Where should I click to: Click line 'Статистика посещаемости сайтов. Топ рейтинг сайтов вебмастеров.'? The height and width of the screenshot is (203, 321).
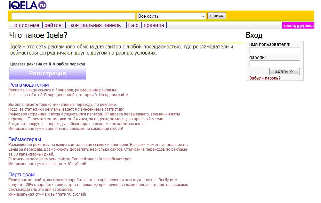coord(70,159)
